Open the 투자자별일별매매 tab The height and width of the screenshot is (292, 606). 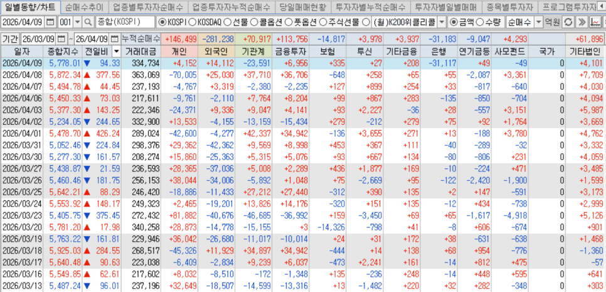coord(445,6)
